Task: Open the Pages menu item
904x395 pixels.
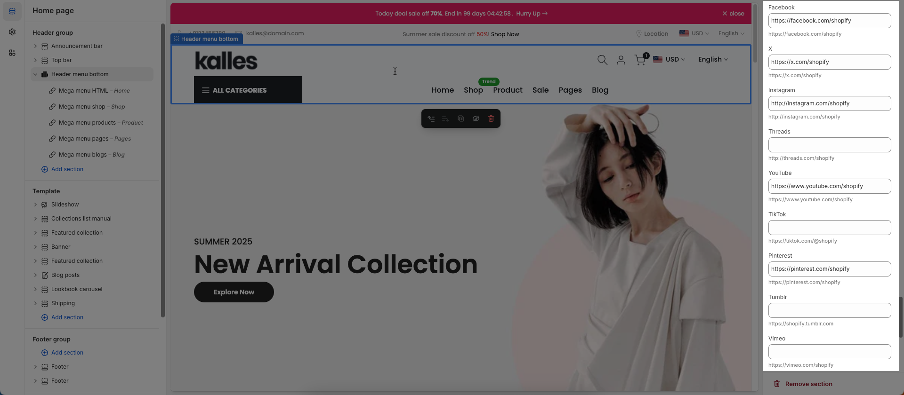Action: tap(570, 90)
